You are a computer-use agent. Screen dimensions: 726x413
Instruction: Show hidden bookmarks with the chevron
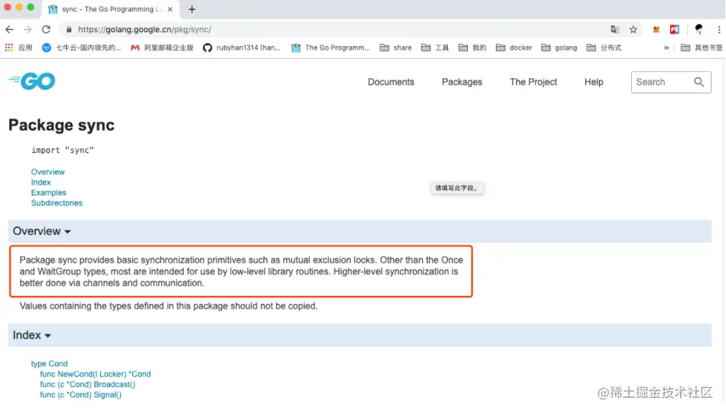666,47
